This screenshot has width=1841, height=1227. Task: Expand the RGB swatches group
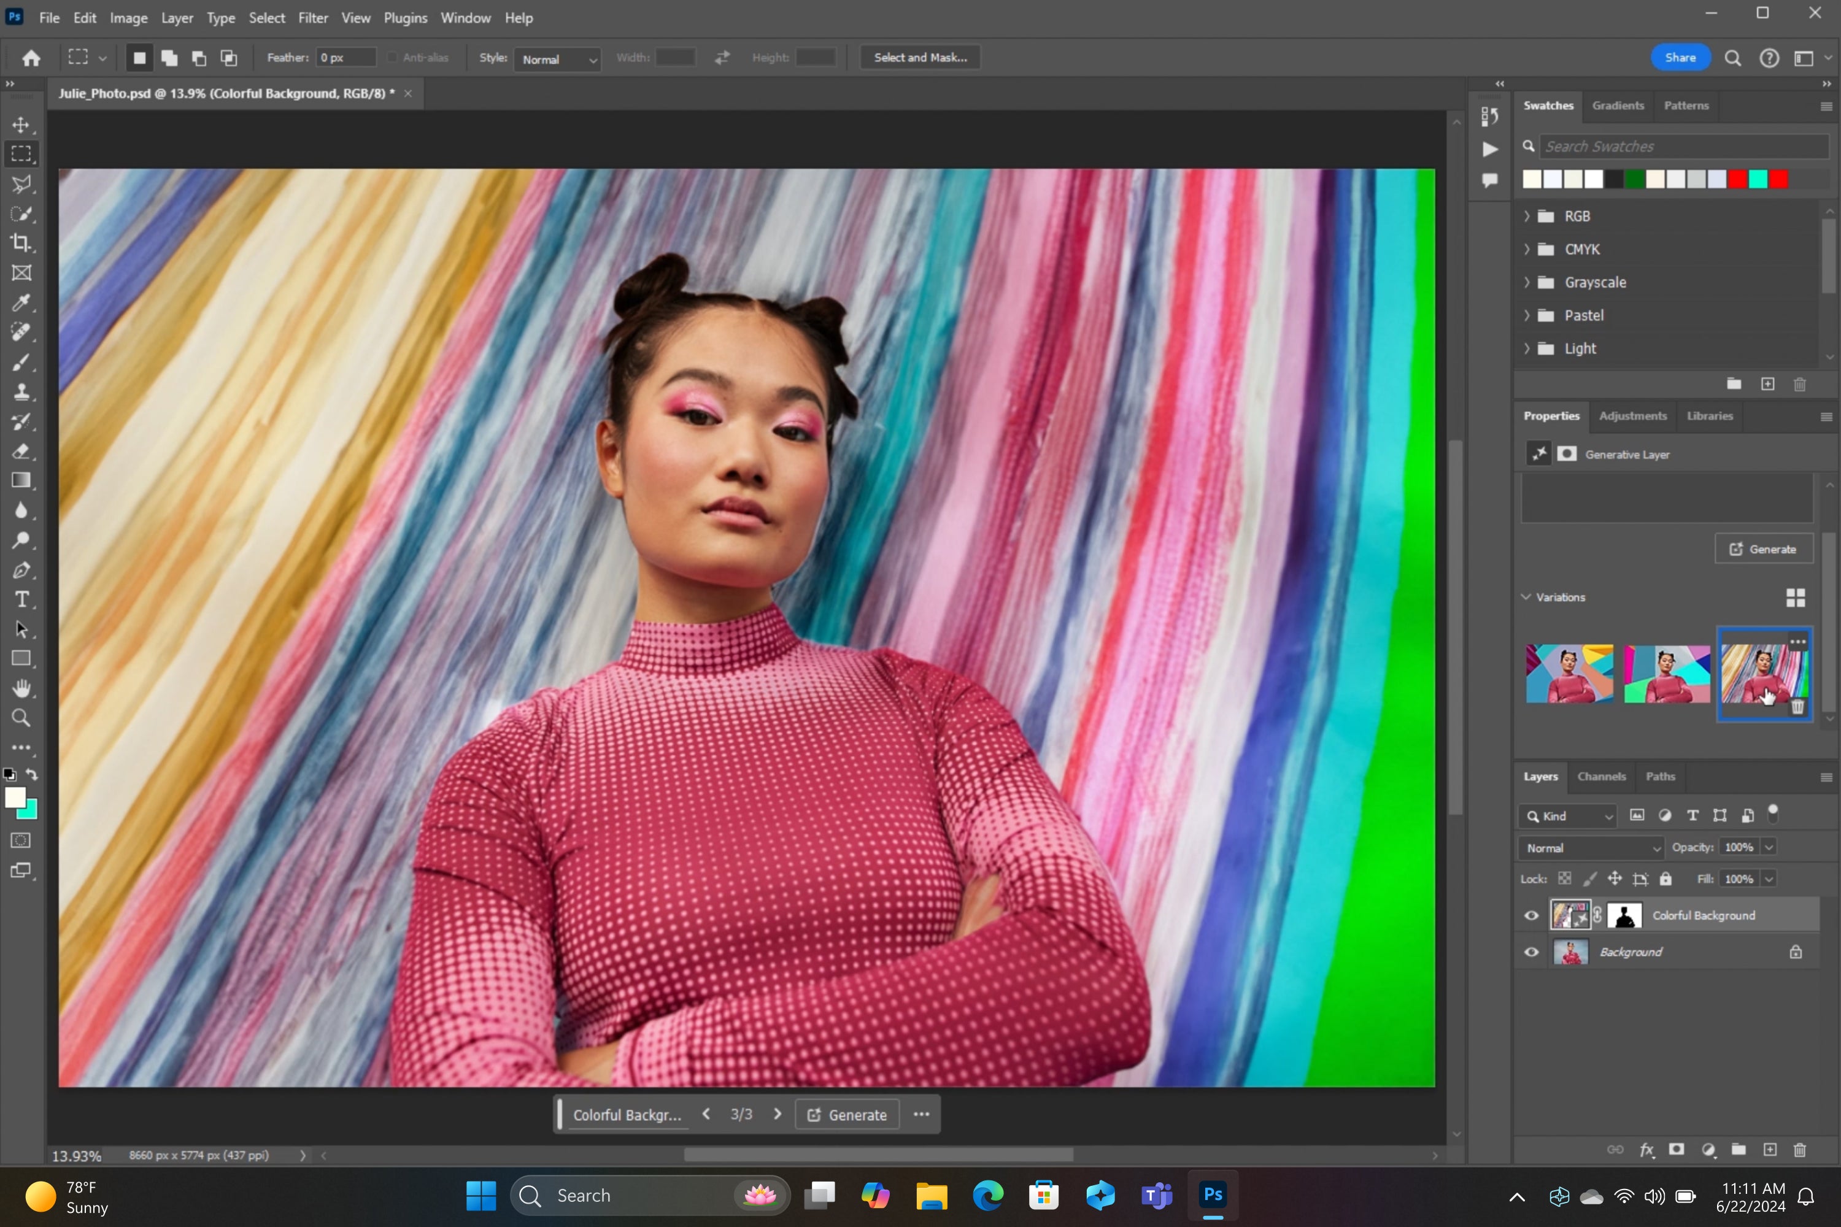point(1530,215)
